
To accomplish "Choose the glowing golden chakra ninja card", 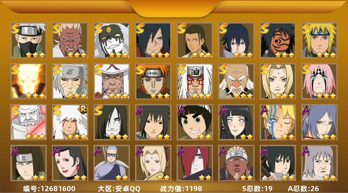I will (x=29, y=81).
